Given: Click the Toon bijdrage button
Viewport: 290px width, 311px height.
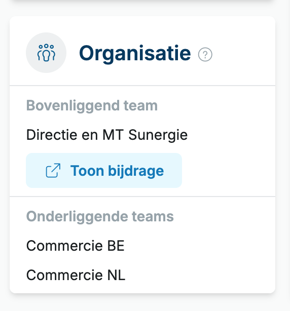Looking at the screenshot, I should pos(104,170).
